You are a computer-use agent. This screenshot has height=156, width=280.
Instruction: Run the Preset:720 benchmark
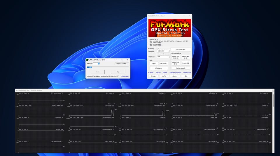[x=185, y=63]
